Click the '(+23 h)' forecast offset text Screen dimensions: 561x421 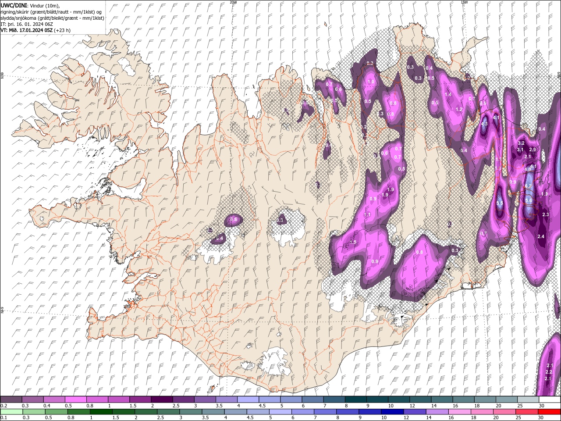(x=63, y=30)
